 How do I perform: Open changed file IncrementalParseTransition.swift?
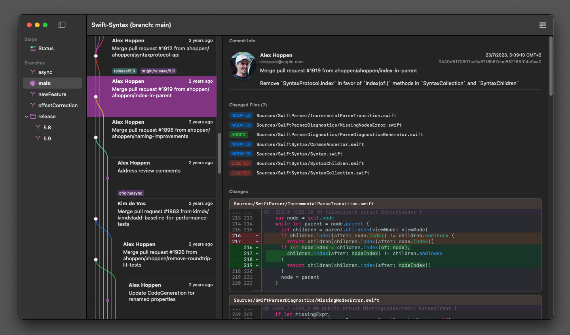click(x=326, y=115)
